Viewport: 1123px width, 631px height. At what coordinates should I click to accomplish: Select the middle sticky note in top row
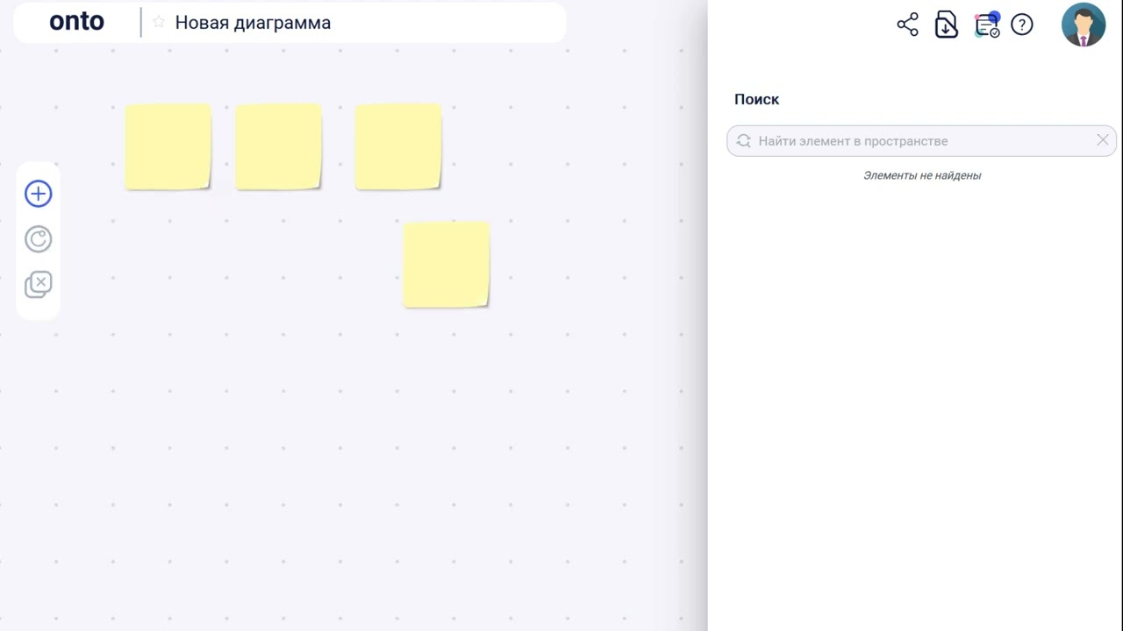[x=278, y=146]
